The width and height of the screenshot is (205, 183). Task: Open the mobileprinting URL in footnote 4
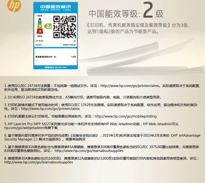(x=125, y=116)
